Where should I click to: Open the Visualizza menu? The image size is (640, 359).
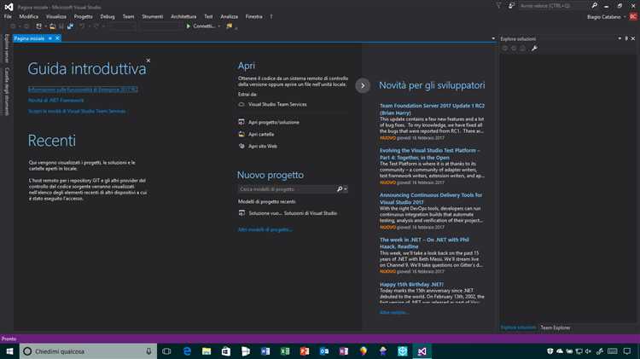(x=56, y=17)
